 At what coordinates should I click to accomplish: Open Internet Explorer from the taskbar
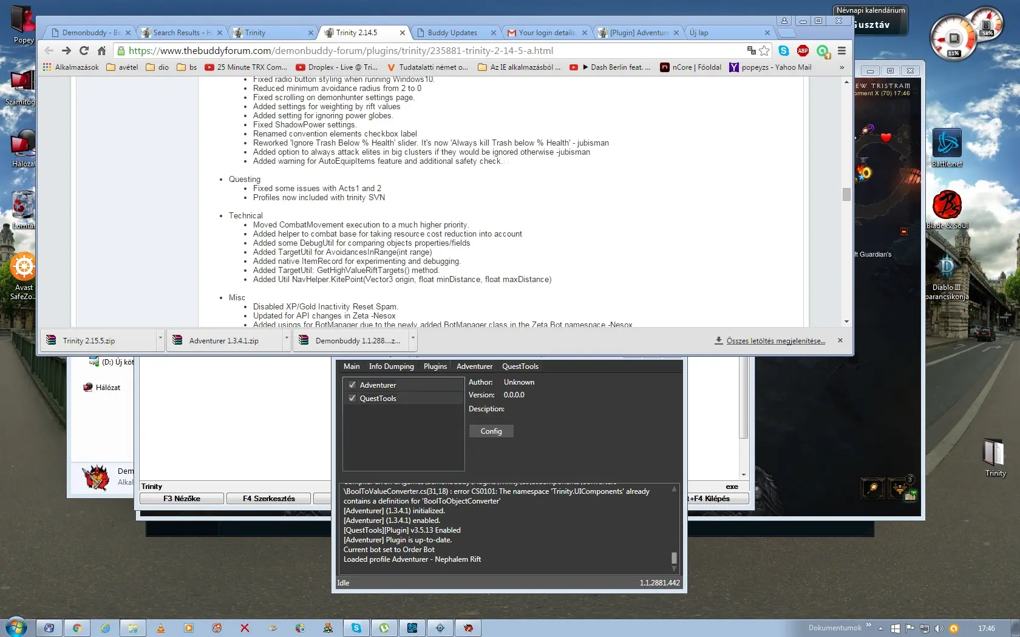tap(105, 628)
